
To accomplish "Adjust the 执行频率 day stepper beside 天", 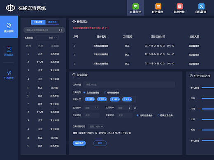I will coord(130,108).
